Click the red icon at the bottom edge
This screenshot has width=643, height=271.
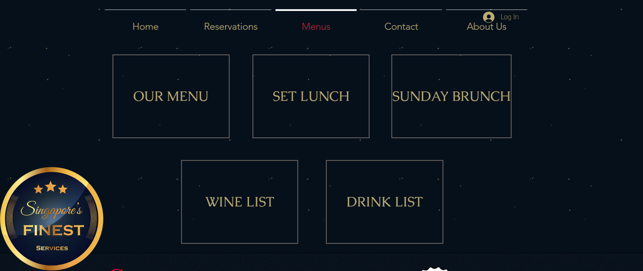click(x=117, y=270)
